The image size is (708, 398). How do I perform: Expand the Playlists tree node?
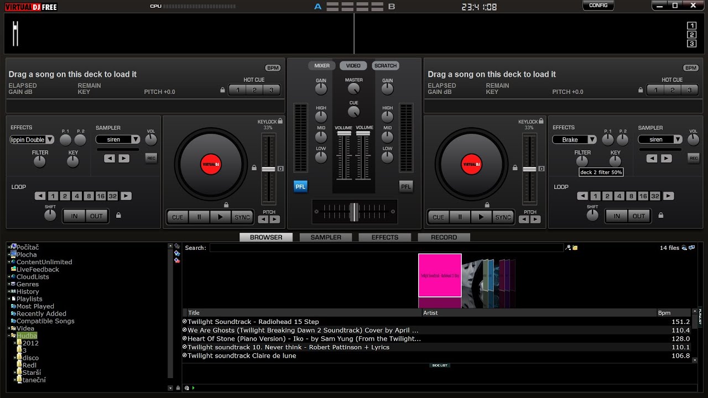pos(9,299)
